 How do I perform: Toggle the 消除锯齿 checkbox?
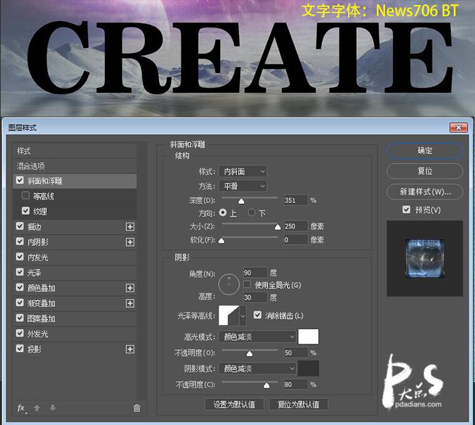pos(257,315)
